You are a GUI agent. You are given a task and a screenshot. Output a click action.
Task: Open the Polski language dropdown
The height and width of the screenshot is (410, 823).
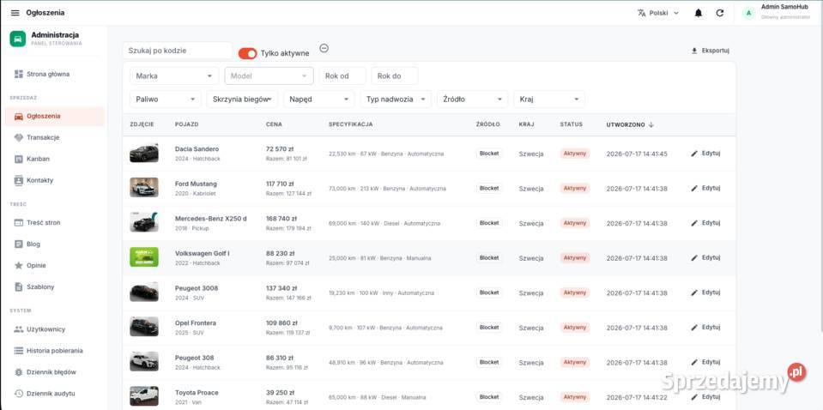point(658,13)
